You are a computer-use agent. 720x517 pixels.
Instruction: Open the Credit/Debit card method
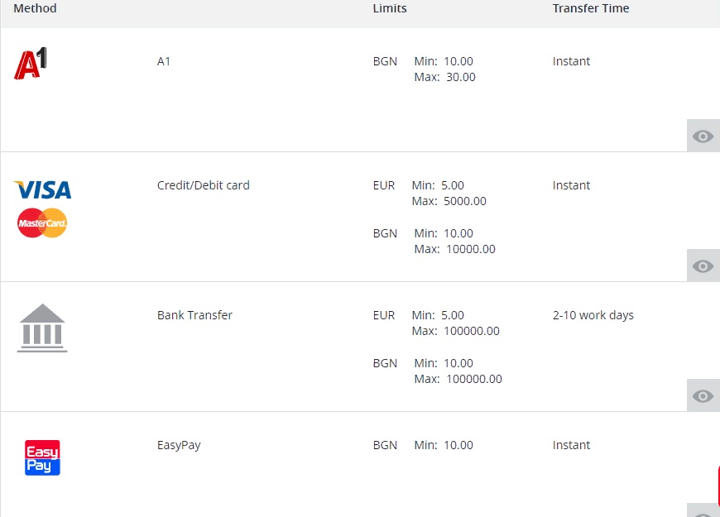point(204,185)
